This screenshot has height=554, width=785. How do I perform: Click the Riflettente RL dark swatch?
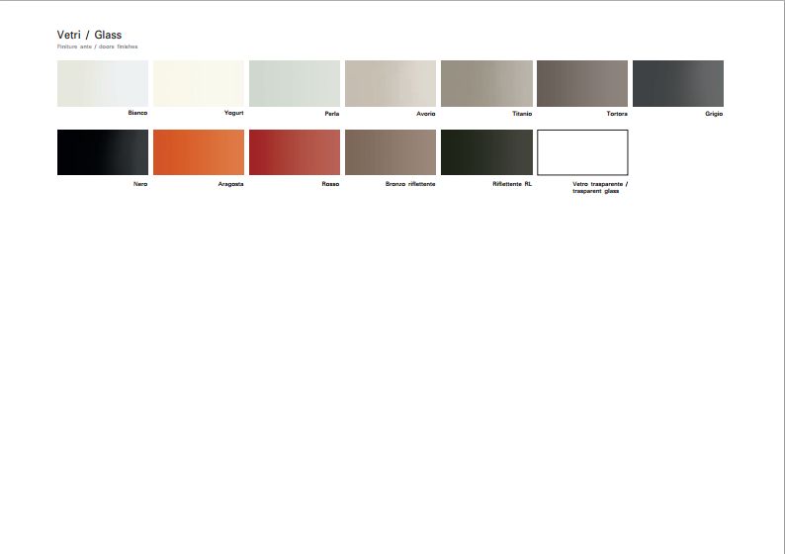(486, 152)
